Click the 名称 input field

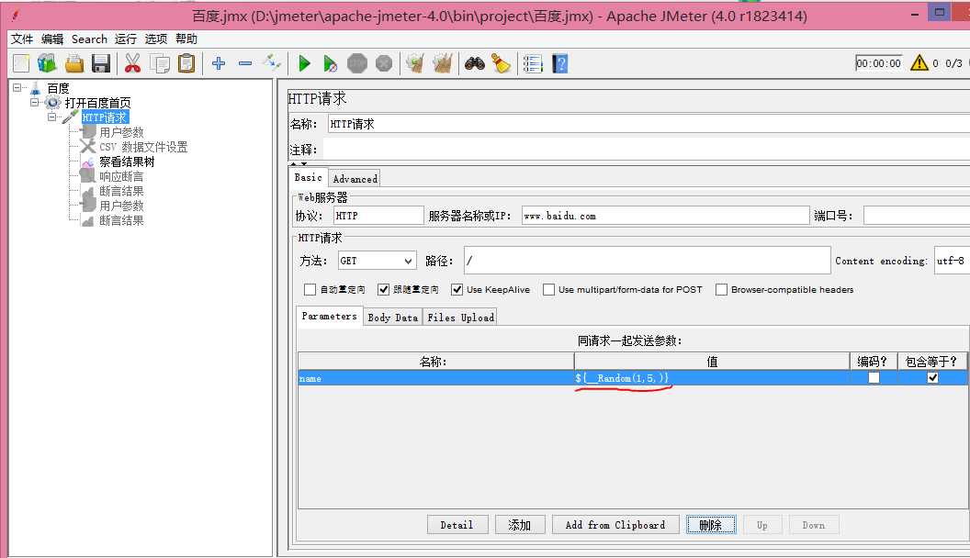click(649, 124)
